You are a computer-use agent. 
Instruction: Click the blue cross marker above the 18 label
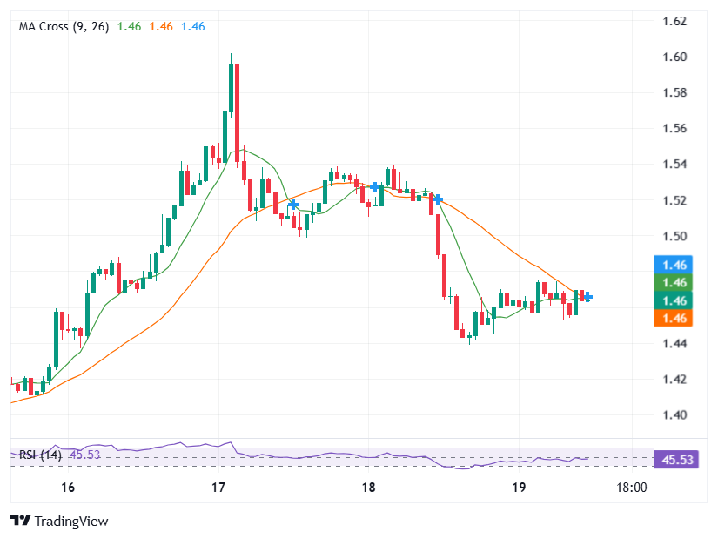click(x=375, y=187)
